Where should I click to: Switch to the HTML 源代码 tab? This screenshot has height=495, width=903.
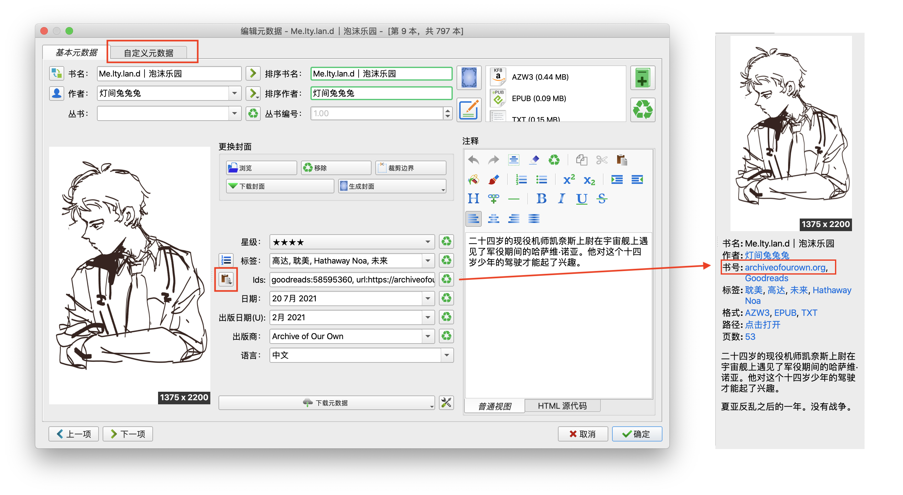(562, 406)
